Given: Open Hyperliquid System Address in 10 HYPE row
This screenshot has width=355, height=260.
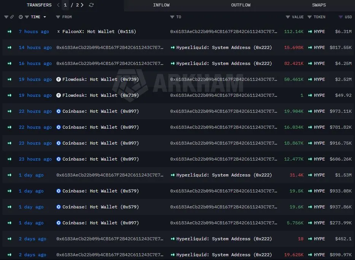Looking at the screenshot, I should point(224,239).
